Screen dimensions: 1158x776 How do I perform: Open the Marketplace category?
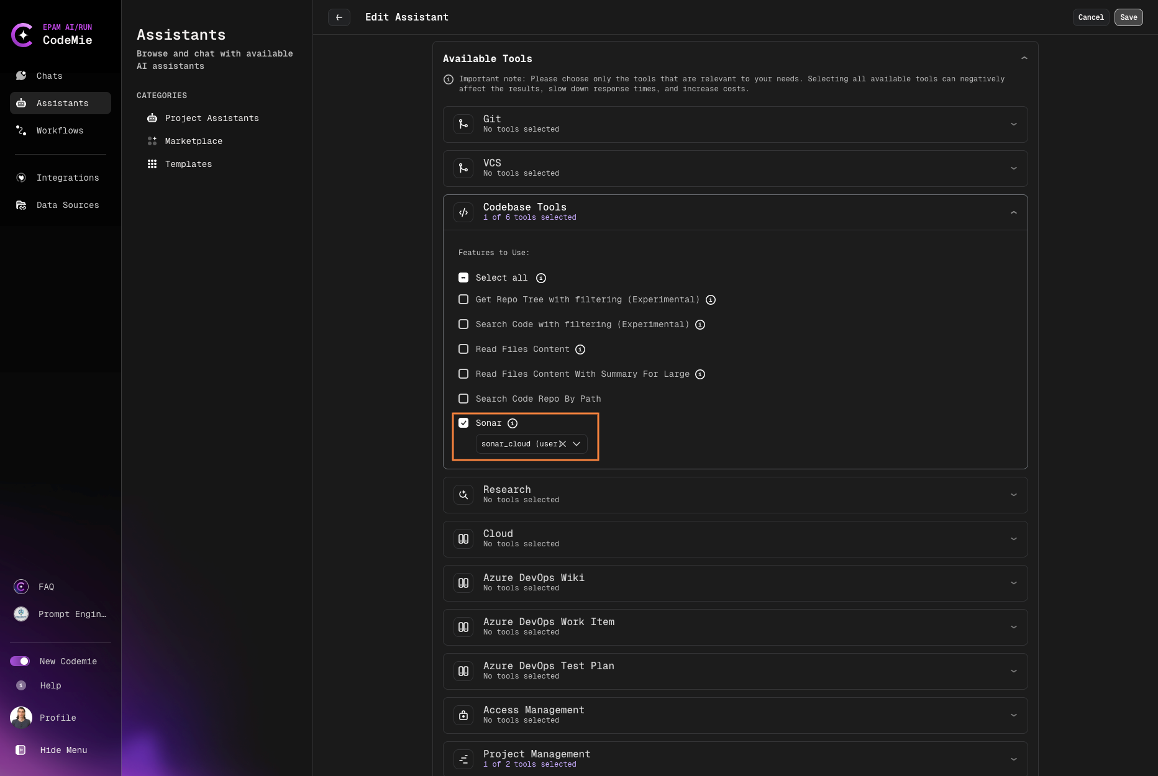(193, 141)
